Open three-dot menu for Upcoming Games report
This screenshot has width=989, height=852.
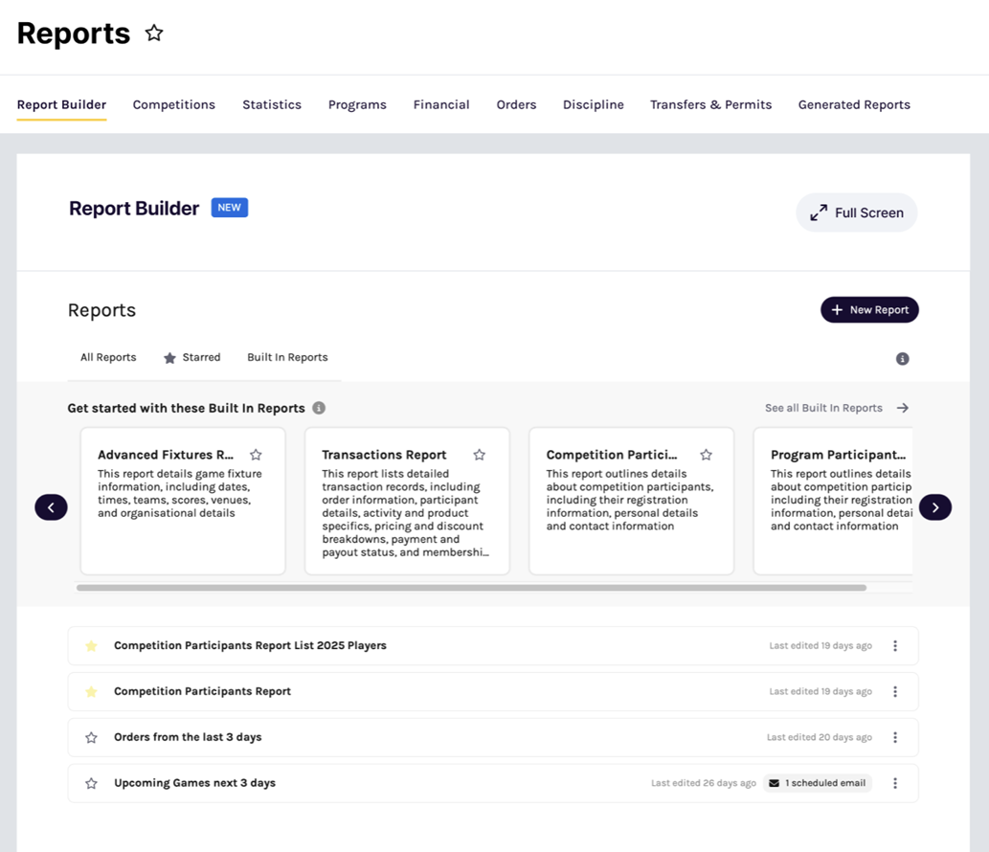tap(895, 783)
